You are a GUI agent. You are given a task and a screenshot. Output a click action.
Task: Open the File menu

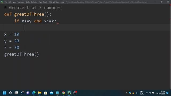pos(6,2)
